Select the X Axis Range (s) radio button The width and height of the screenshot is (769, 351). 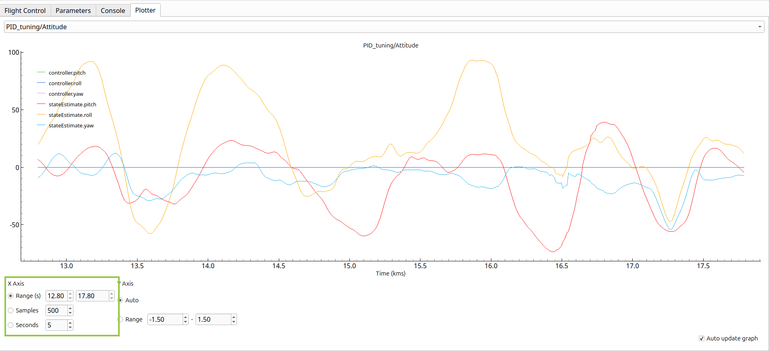coord(11,296)
